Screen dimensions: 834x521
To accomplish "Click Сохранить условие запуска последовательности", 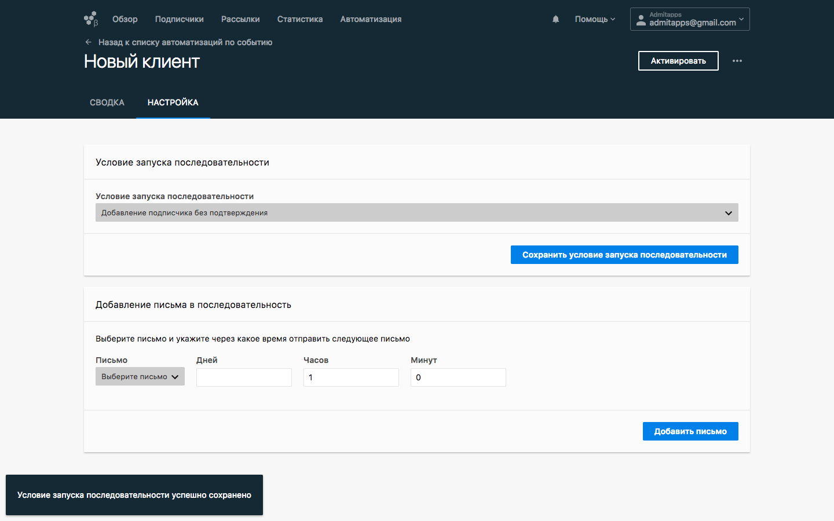I will pos(624,255).
